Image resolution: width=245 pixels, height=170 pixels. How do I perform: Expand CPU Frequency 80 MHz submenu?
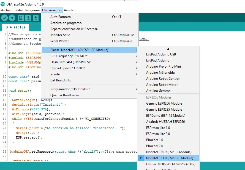tap(89, 56)
